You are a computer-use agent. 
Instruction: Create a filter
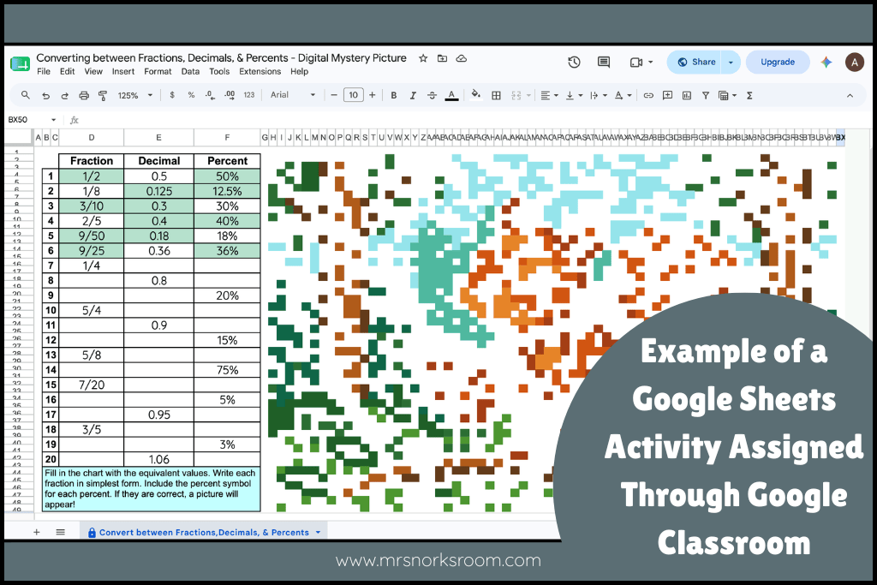[706, 96]
